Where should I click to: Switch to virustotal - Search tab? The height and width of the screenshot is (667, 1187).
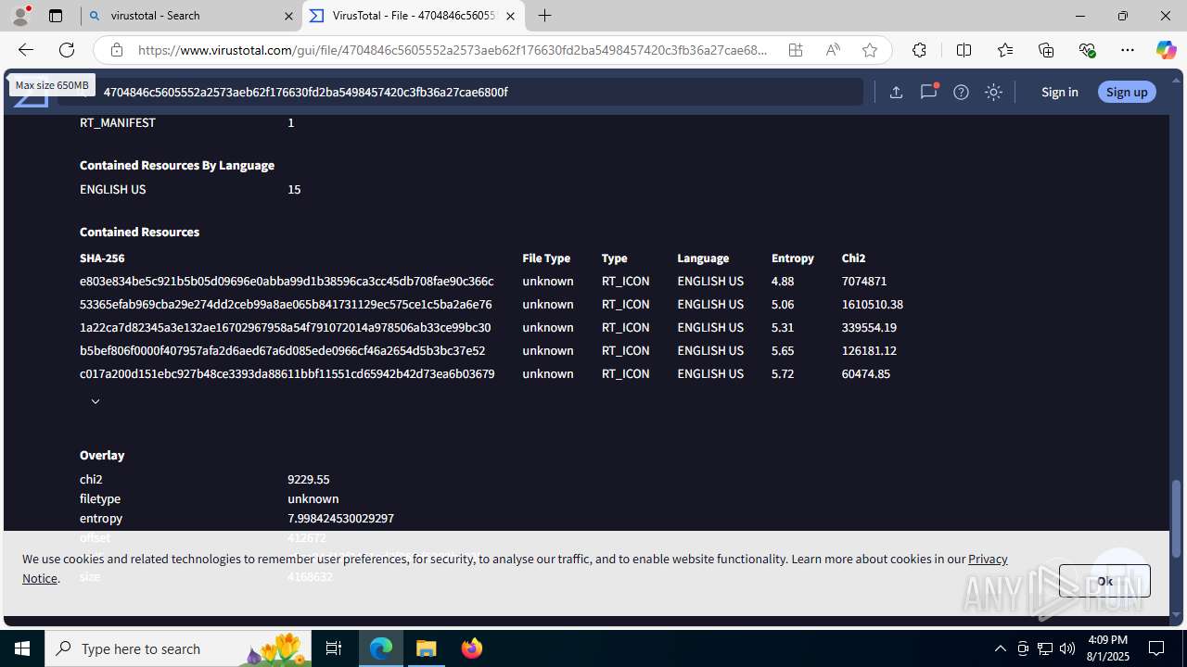(x=191, y=16)
